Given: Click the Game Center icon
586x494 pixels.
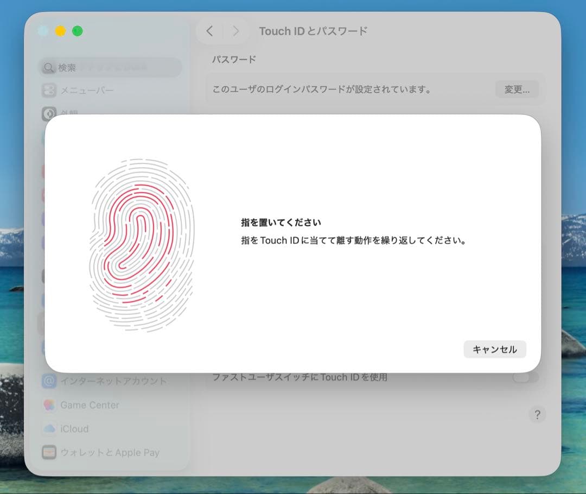Looking at the screenshot, I should click(x=49, y=405).
